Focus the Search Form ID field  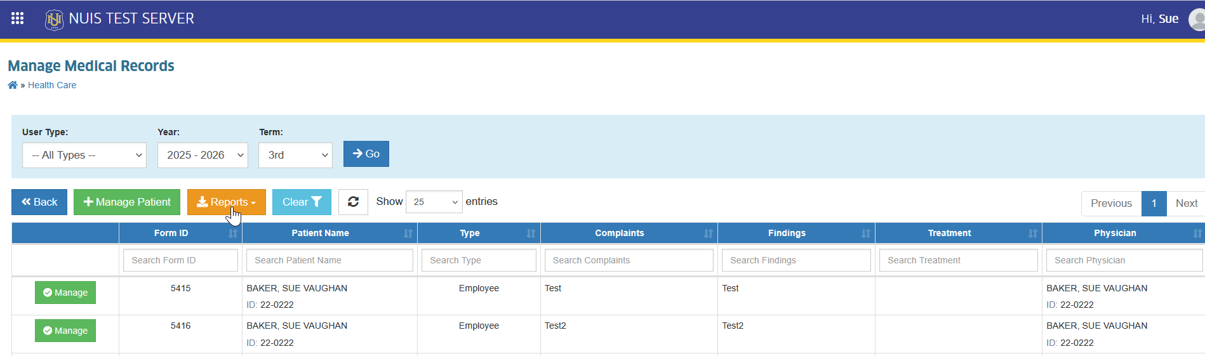click(x=180, y=260)
